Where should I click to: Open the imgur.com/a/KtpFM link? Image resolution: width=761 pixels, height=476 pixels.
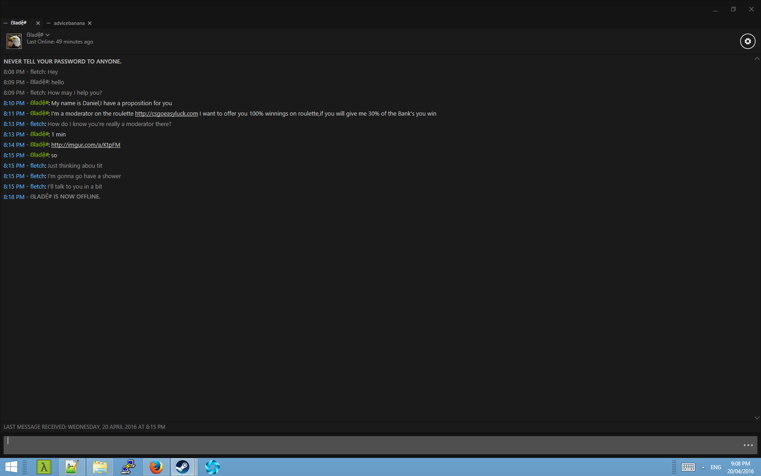(x=86, y=145)
